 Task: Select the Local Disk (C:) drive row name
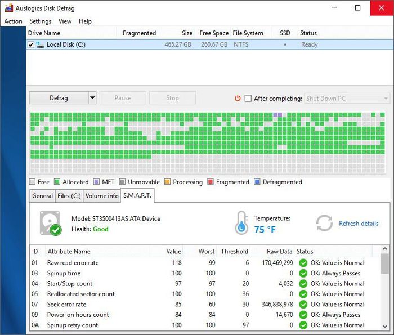(66, 44)
